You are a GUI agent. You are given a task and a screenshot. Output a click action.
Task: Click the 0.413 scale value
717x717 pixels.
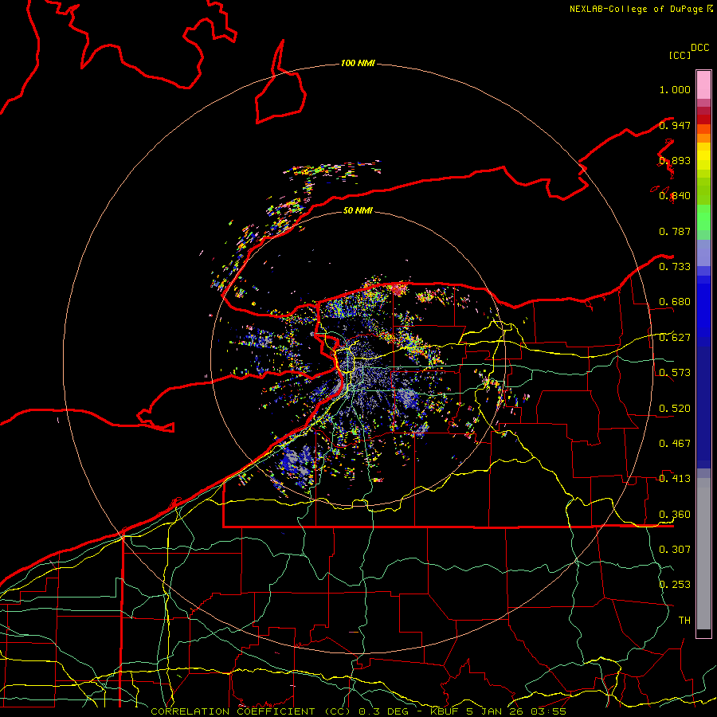coord(675,479)
